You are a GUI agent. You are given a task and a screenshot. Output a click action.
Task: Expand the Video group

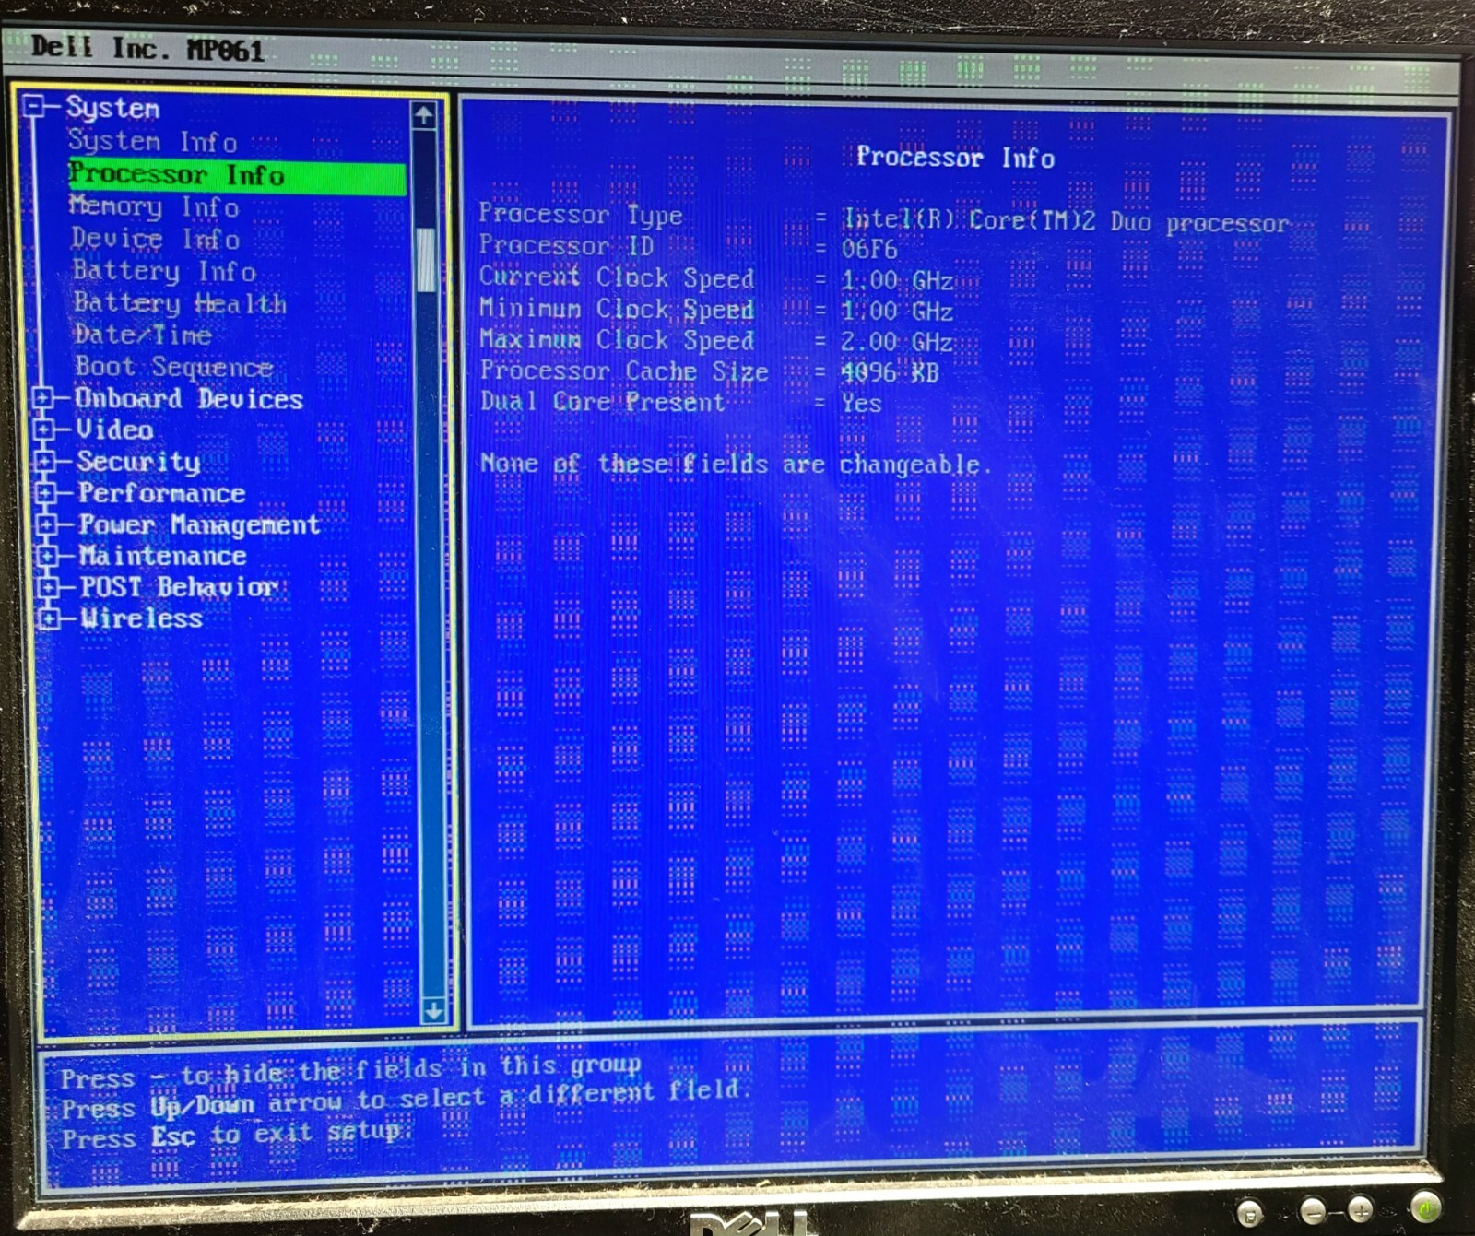coord(44,430)
